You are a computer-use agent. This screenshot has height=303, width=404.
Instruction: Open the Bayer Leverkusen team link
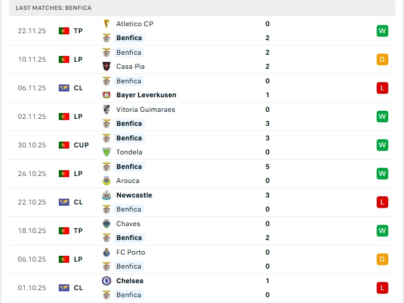146,95
